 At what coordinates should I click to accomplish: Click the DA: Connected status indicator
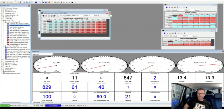53,106
